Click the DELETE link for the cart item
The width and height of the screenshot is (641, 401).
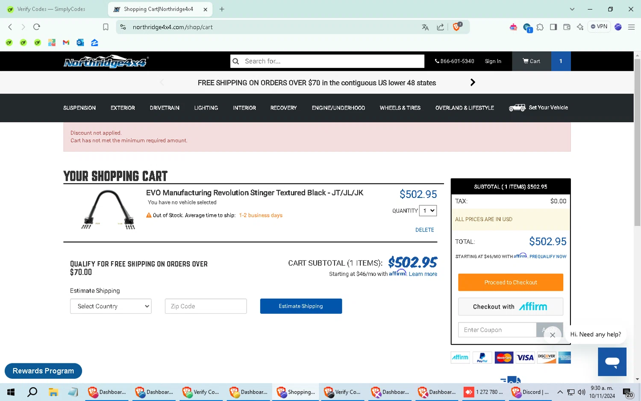coord(424,230)
